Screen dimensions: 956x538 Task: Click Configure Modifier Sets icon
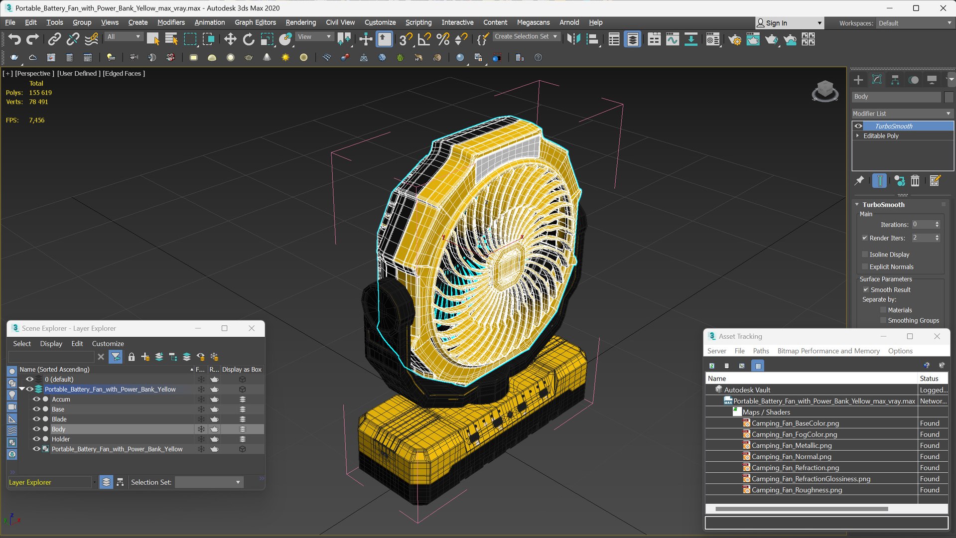tap(935, 181)
